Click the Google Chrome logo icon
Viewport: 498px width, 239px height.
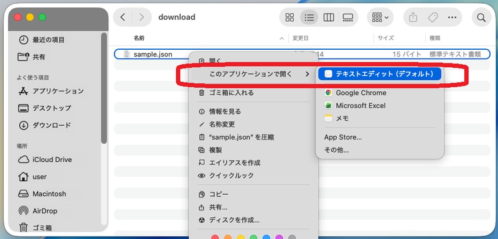point(328,93)
